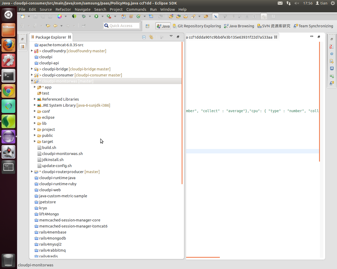Open the session gear icon in top bar
The height and width of the screenshot is (269, 337).
click(x=333, y=3)
